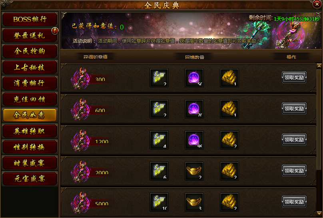Click gold bars icon in 300 row
This screenshot has width=323, height=218.
click(229, 78)
